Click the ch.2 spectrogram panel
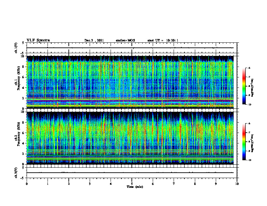The height and width of the screenshot is (206, 267). 130,138
